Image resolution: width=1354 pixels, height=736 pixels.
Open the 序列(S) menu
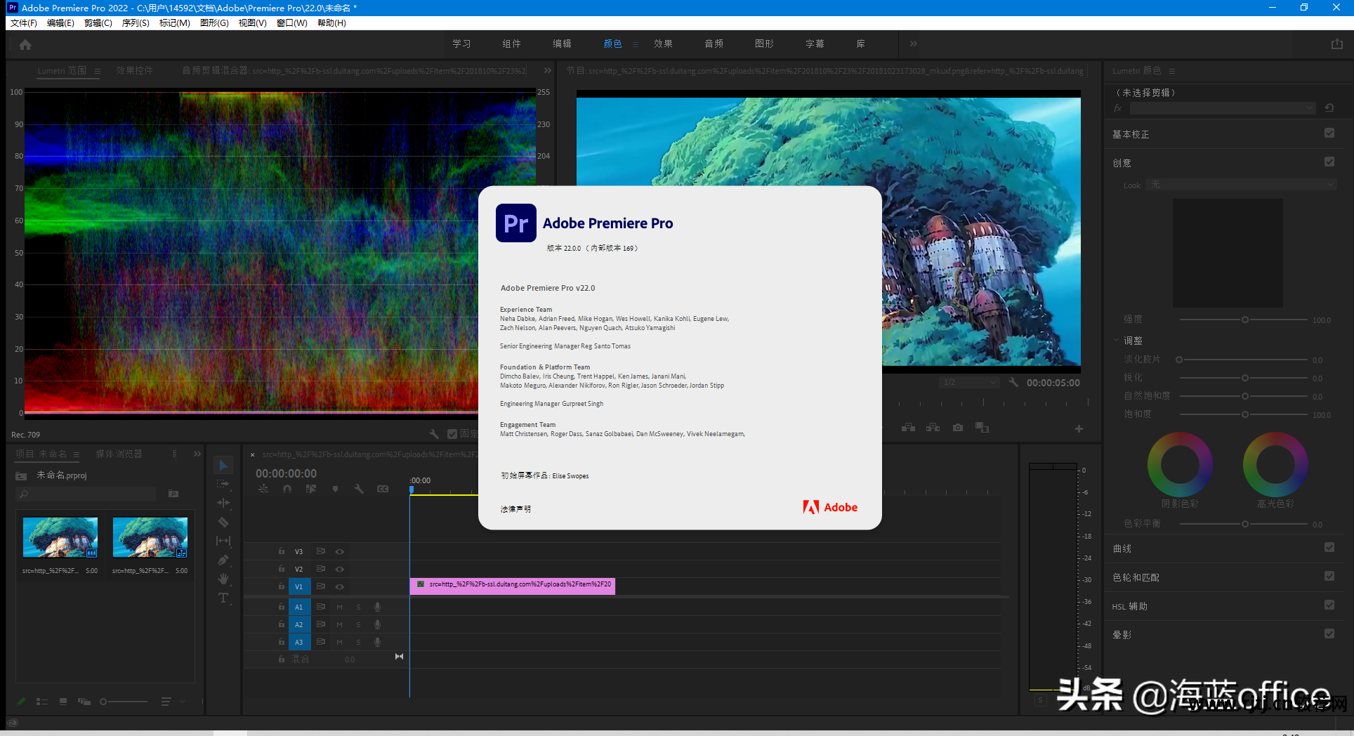pyautogui.click(x=136, y=23)
